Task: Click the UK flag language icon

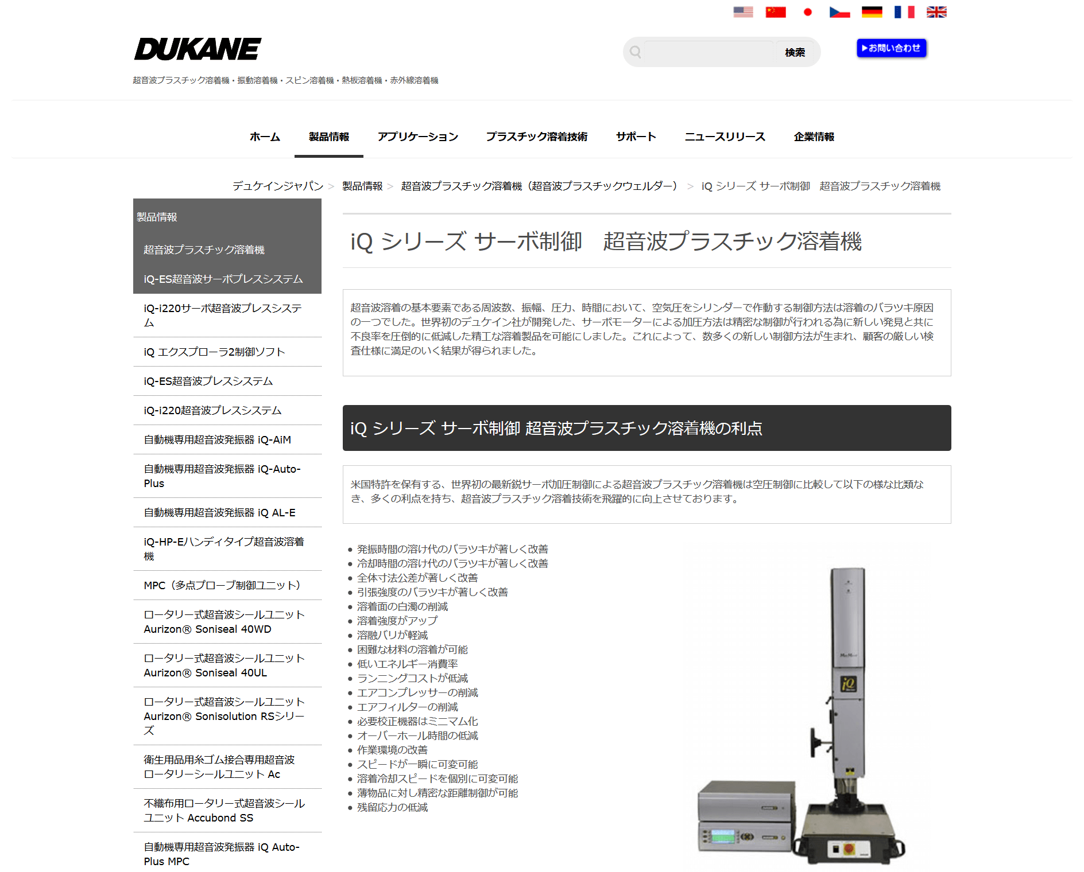Action: [x=936, y=12]
